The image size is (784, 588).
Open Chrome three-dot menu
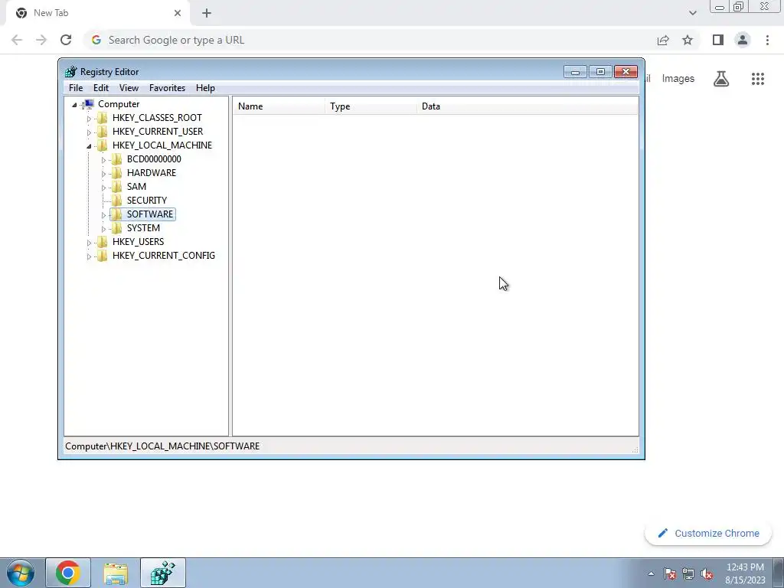click(767, 40)
